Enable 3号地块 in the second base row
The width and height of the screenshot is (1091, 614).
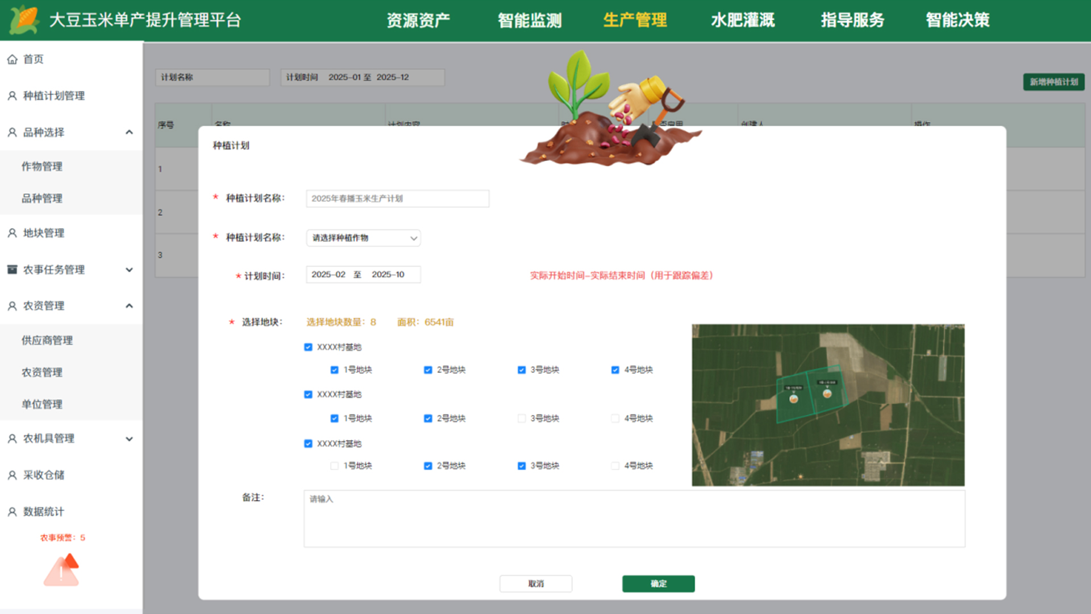click(521, 418)
